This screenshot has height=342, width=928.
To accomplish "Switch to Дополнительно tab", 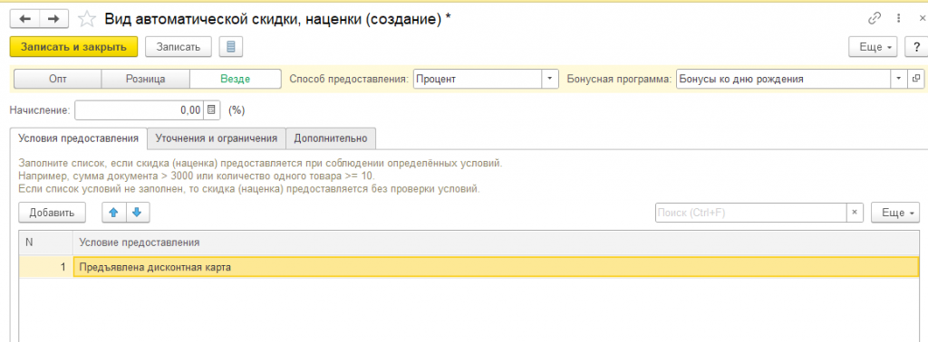I will tap(331, 138).
